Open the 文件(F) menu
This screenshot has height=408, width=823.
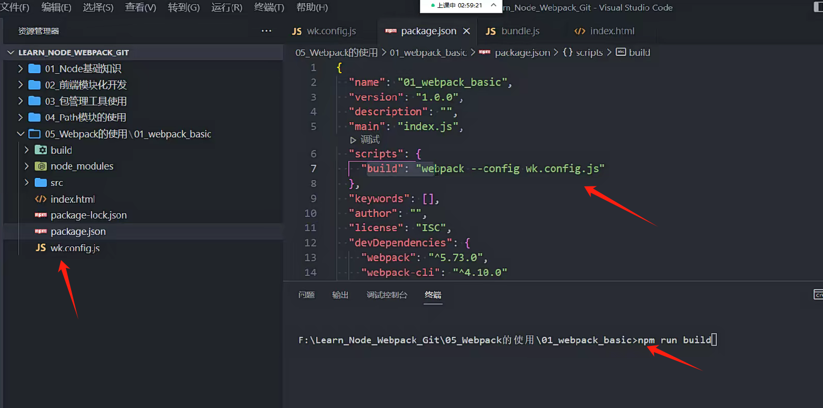point(15,7)
